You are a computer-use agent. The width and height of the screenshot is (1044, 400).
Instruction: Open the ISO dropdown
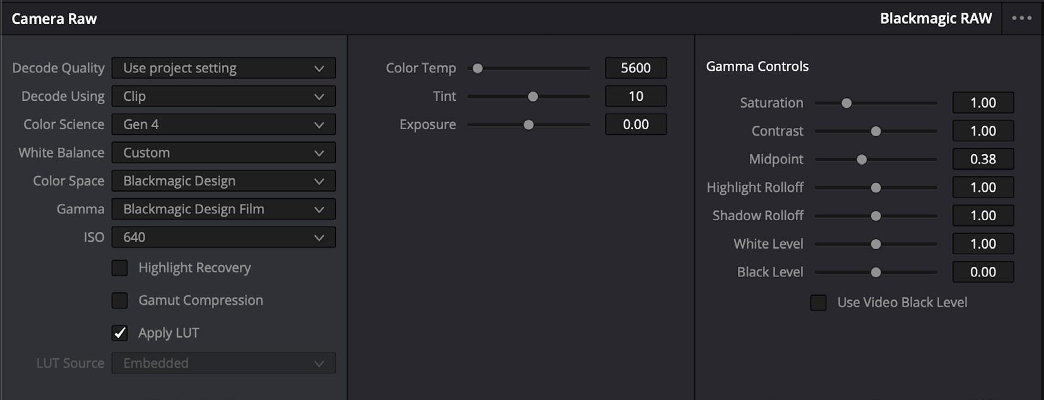pos(223,237)
